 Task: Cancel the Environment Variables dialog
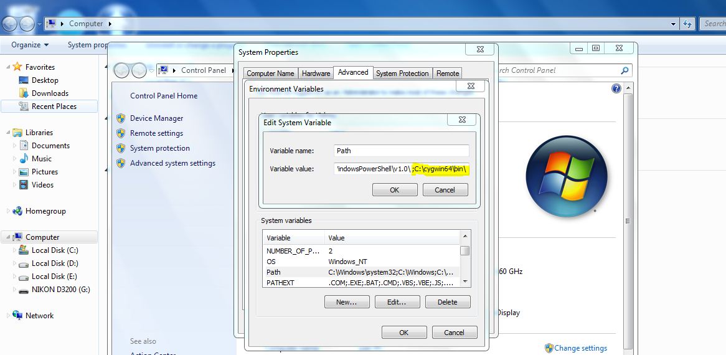(454, 333)
